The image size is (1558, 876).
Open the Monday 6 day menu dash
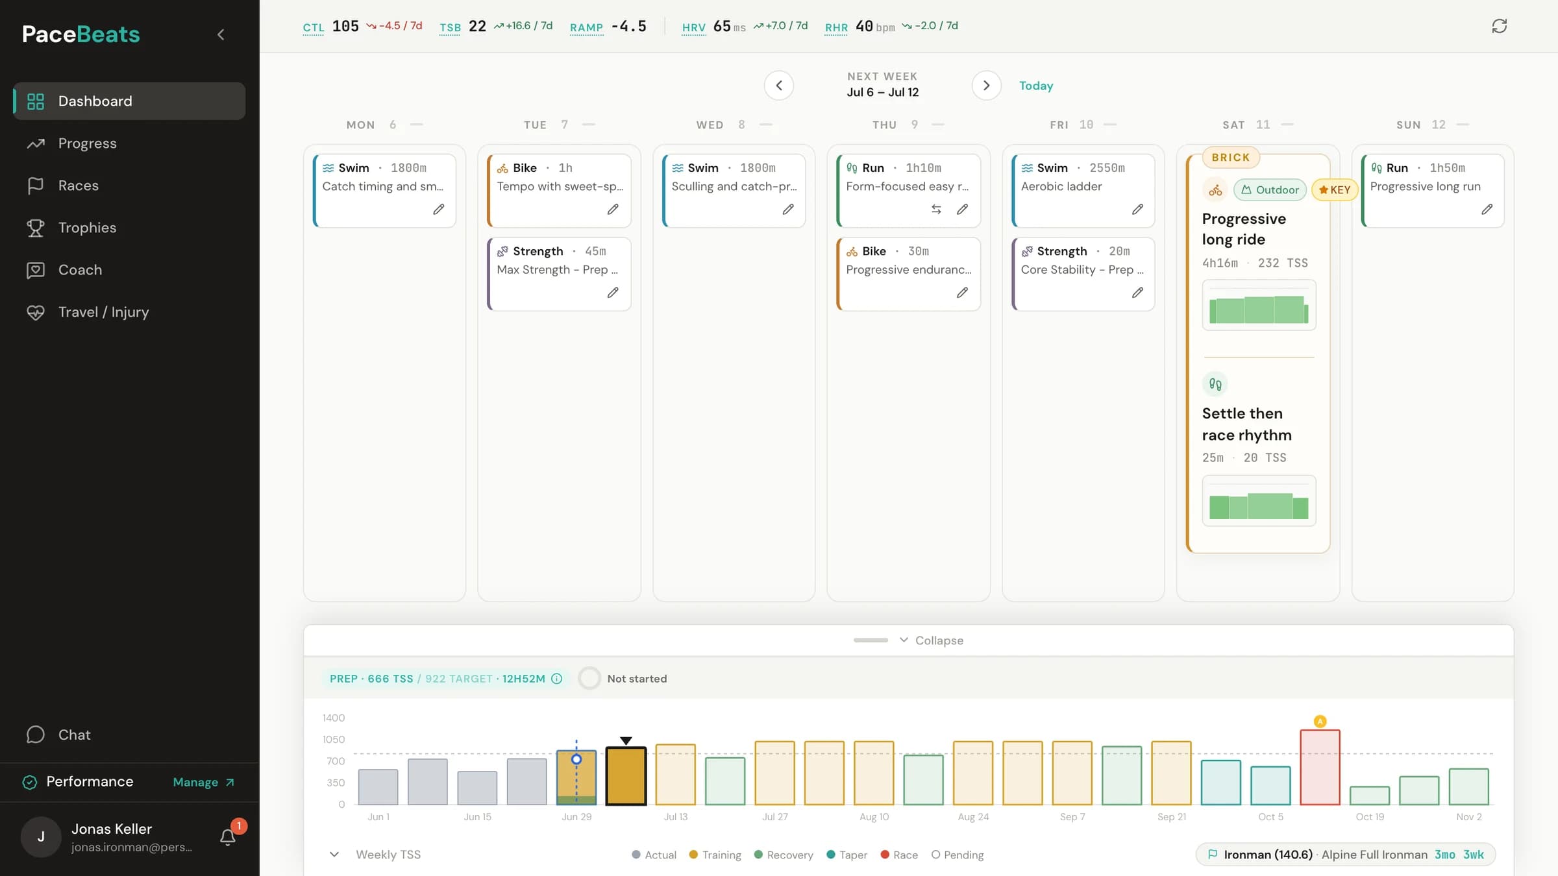(x=417, y=125)
